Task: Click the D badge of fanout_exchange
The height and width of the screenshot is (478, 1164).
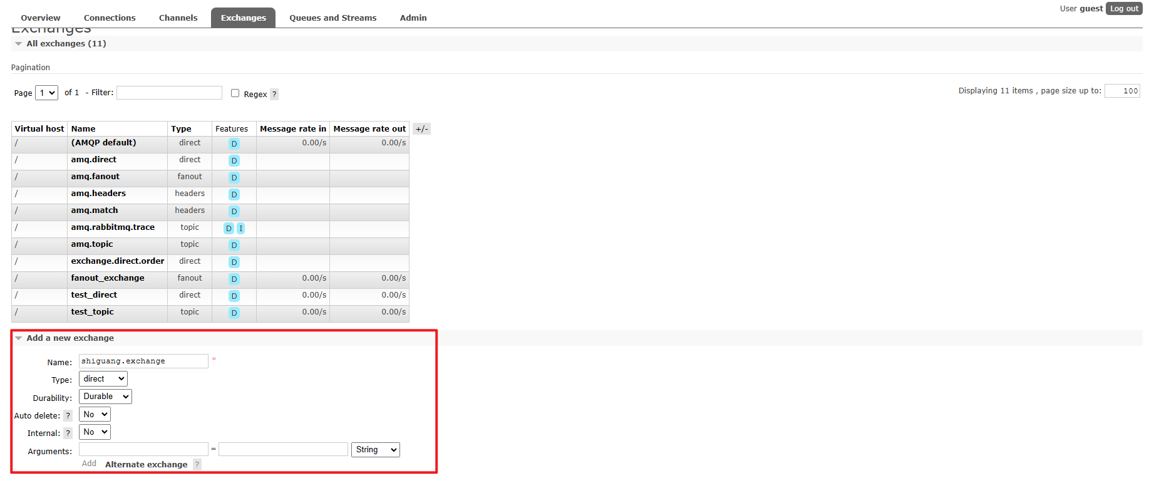Action: click(234, 279)
